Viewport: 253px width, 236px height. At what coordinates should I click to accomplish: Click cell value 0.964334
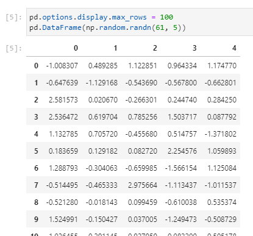[182, 66]
